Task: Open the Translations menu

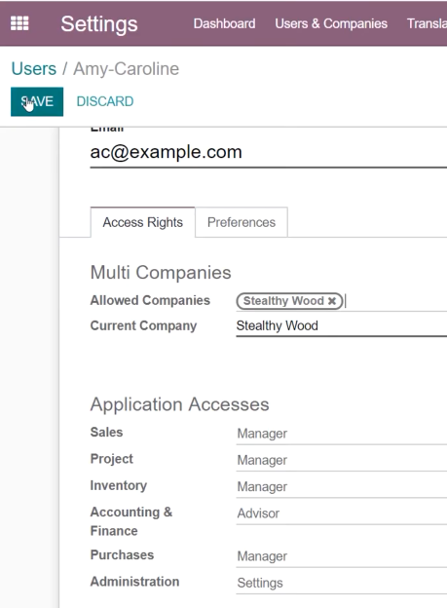Action: pos(427,23)
